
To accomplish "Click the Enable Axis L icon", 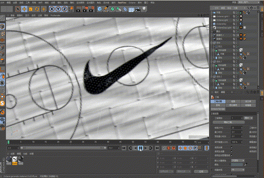I will (x=2, y=69).
